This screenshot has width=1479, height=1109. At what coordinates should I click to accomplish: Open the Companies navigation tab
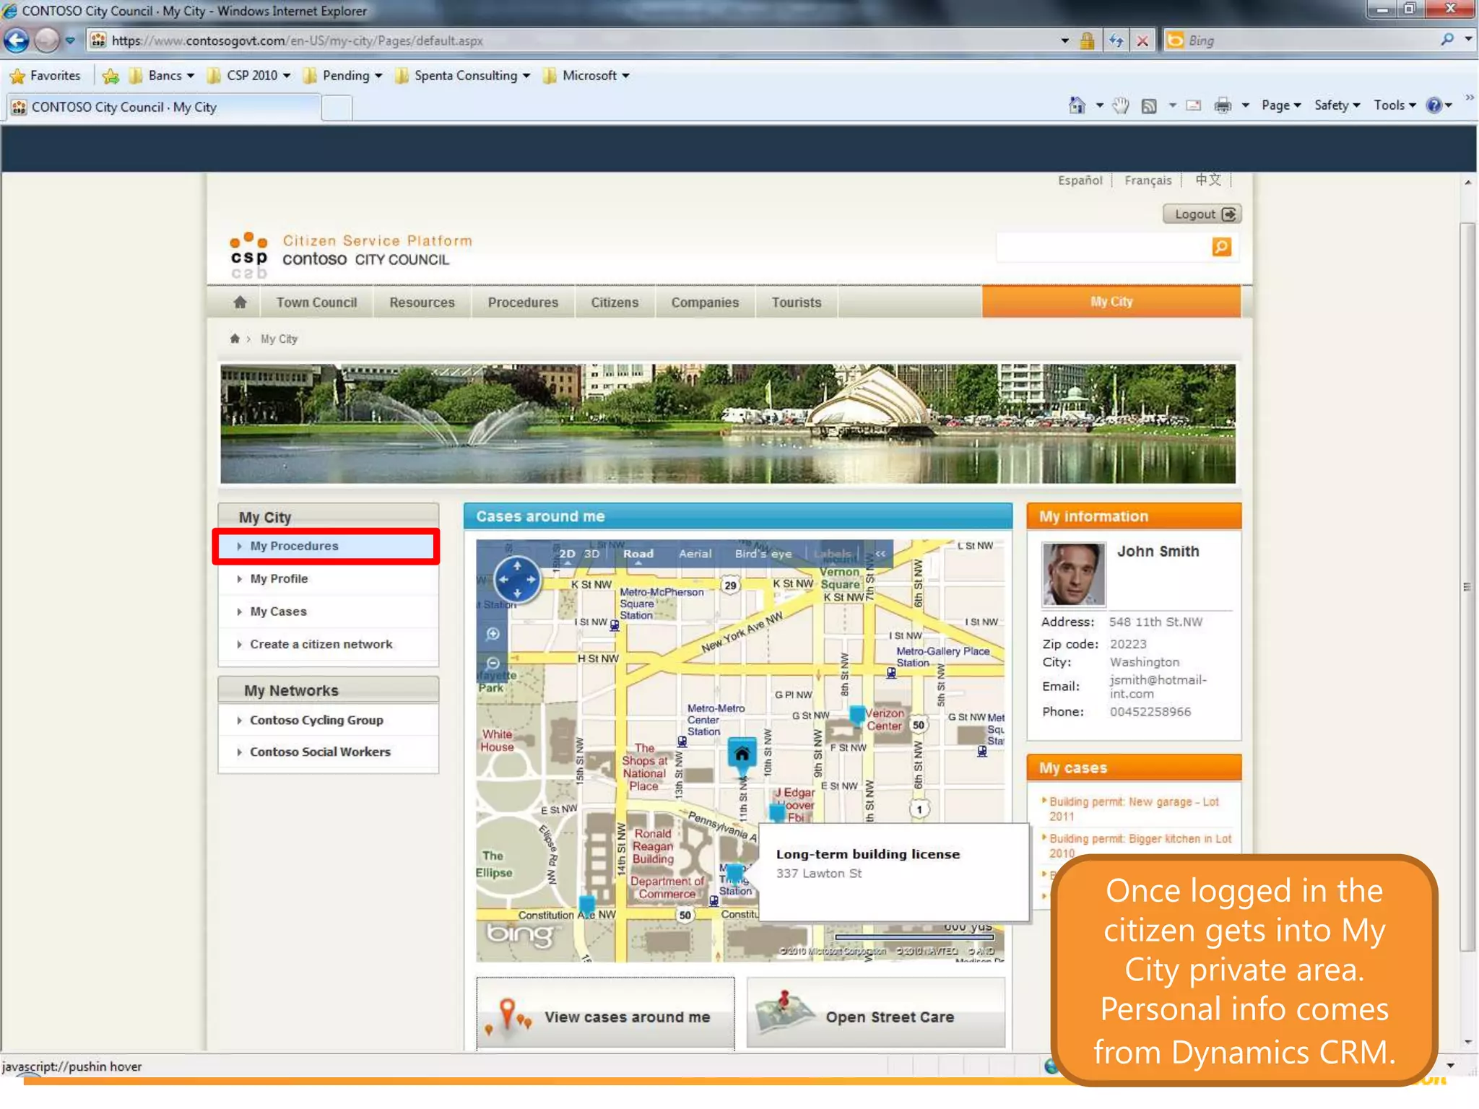point(705,303)
